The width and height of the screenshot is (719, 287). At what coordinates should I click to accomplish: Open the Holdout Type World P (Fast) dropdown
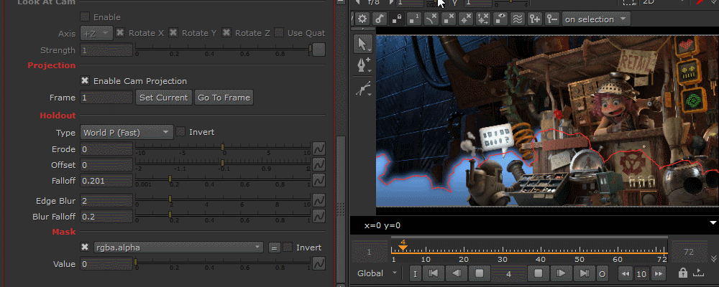(x=127, y=132)
